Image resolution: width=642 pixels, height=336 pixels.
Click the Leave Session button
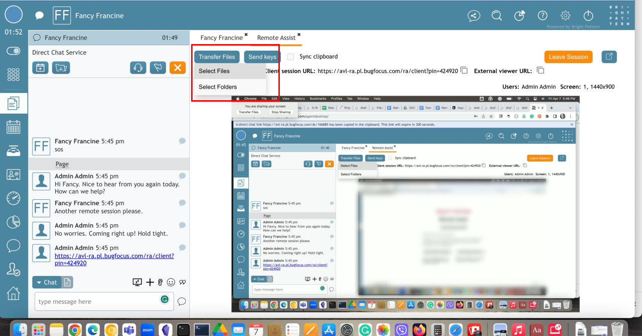click(568, 57)
